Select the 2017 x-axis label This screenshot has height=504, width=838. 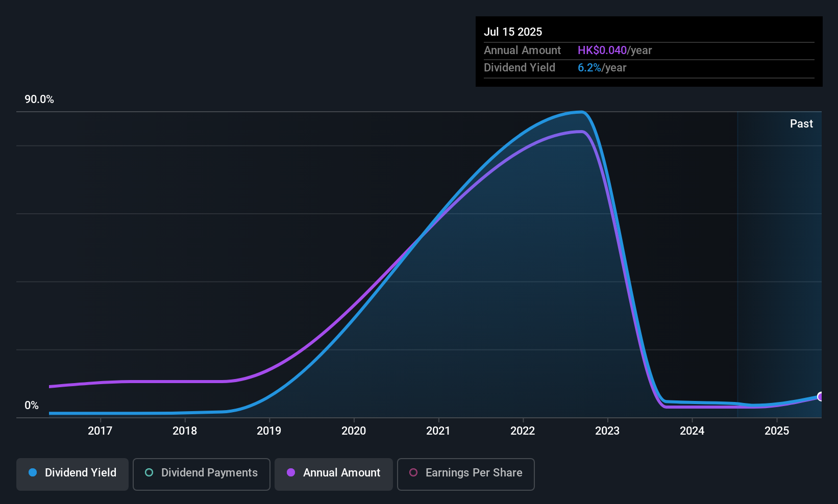(x=100, y=431)
